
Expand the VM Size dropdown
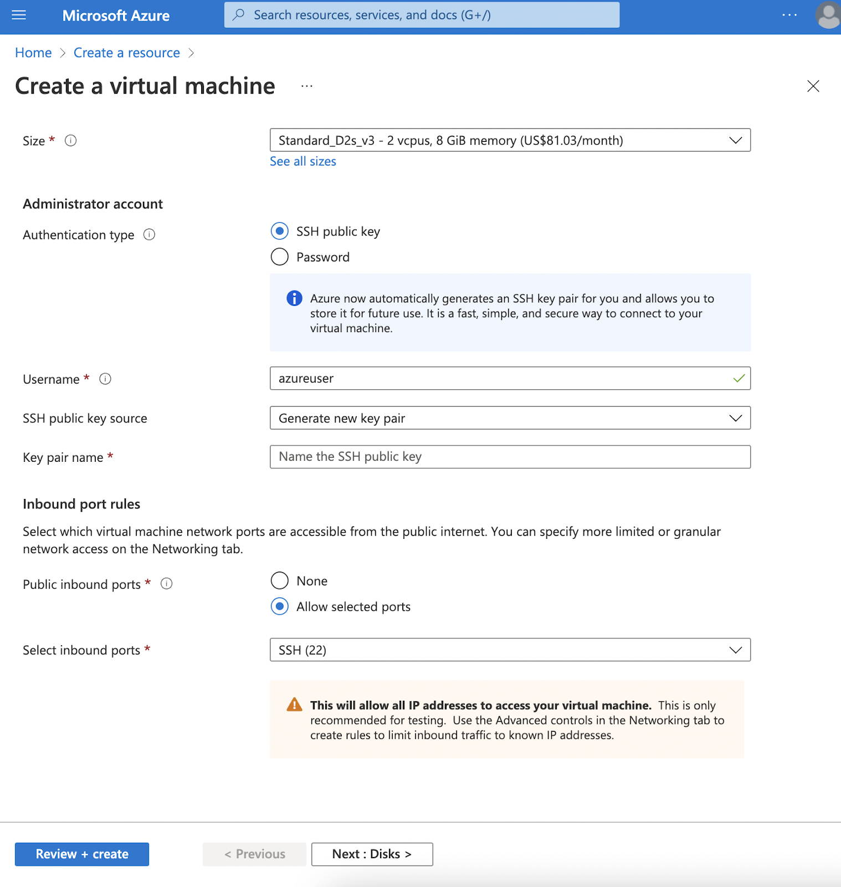pyautogui.click(x=510, y=140)
